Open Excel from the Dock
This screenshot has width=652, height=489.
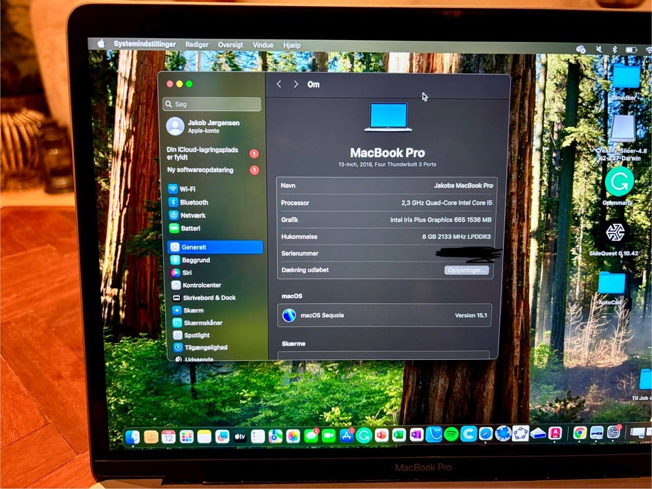(x=399, y=435)
